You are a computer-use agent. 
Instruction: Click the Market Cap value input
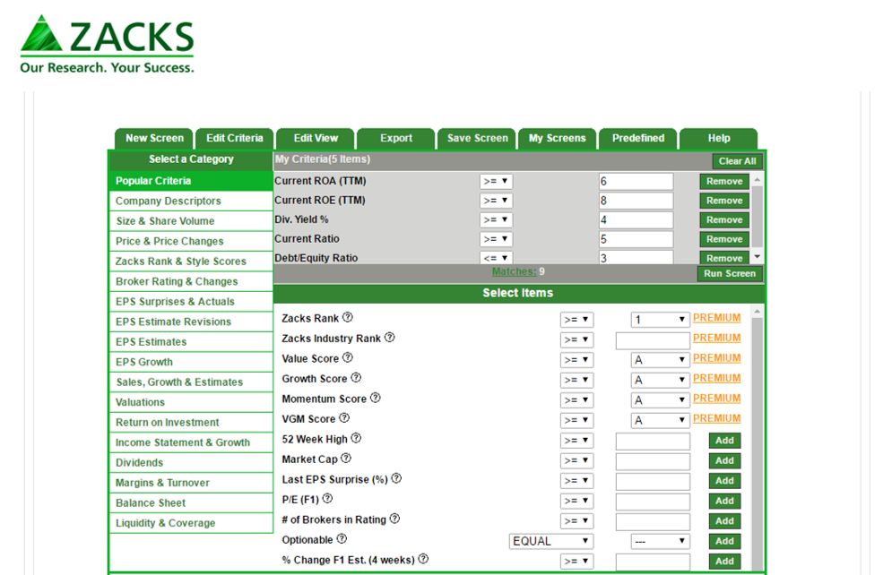click(653, 460)
